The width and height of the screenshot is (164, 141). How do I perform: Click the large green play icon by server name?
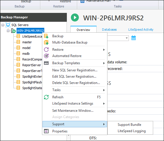click(x=75, y=17)
